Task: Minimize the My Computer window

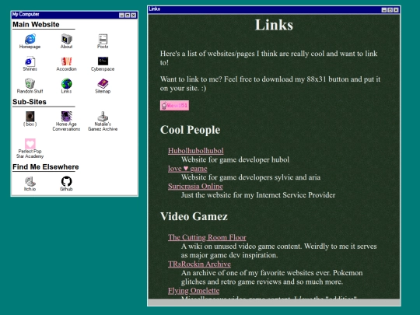Action: (x=121, y=16)
